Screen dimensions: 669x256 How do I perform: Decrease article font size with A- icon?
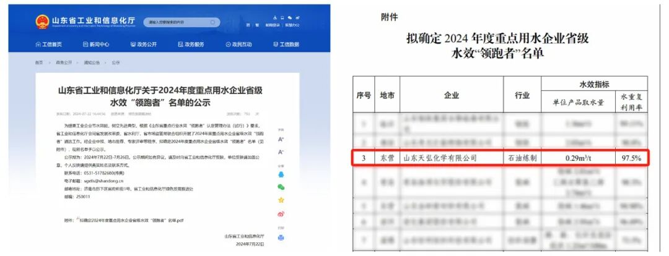[x=281, y=152]
